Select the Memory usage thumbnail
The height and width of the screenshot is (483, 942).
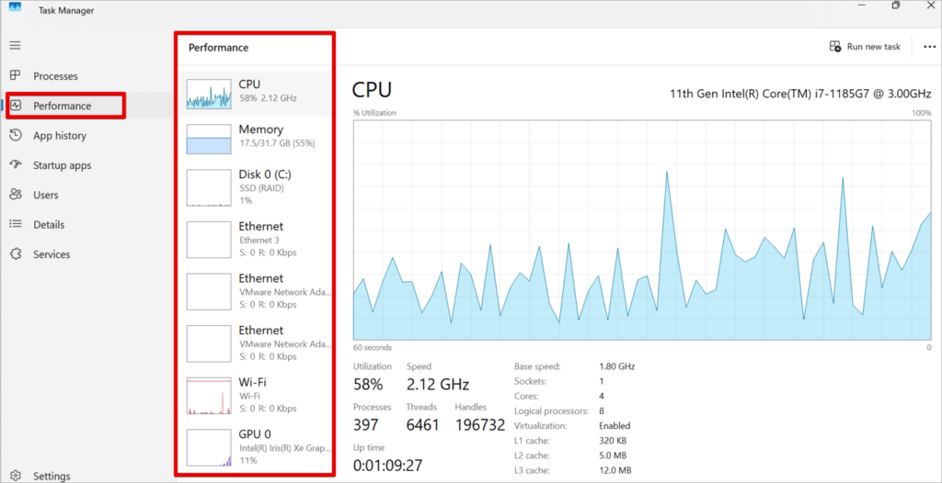209,140
